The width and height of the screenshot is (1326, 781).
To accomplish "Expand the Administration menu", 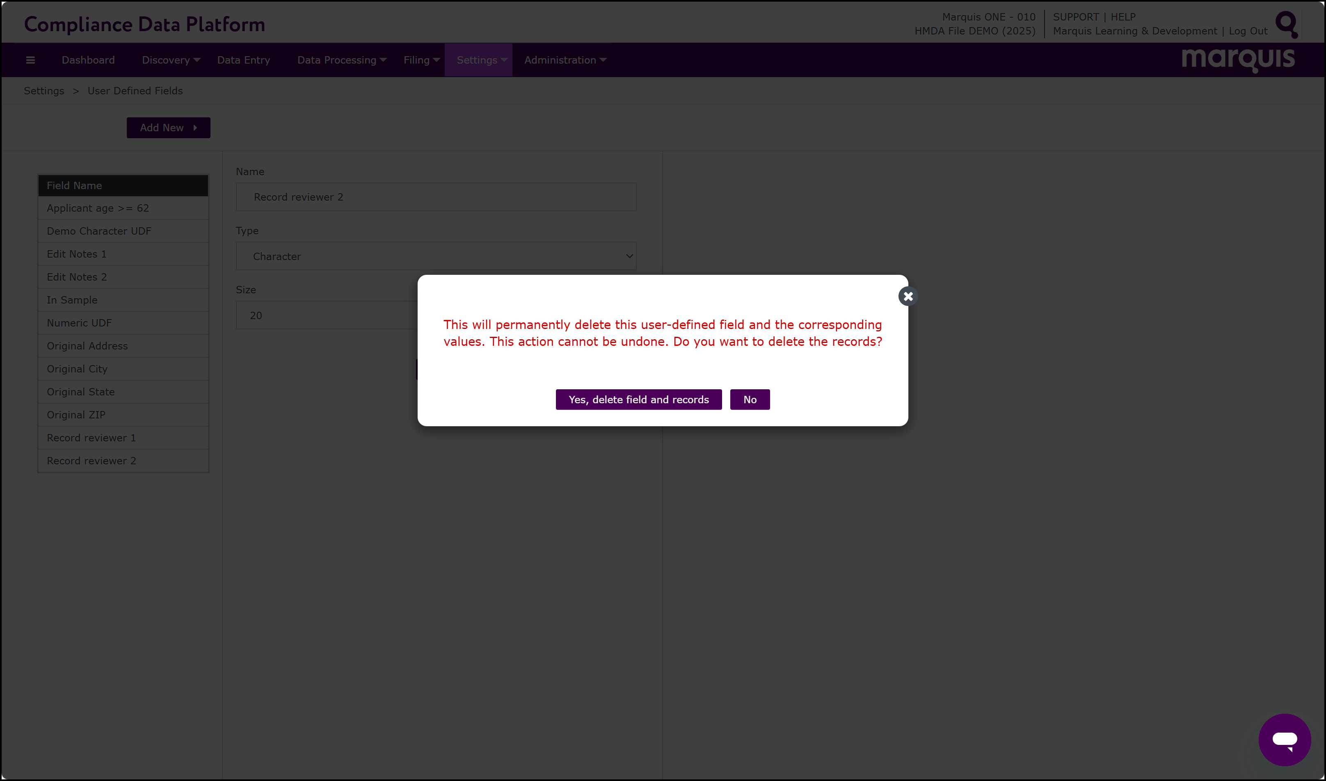I will pyautogui.click(x=565, y=60).
